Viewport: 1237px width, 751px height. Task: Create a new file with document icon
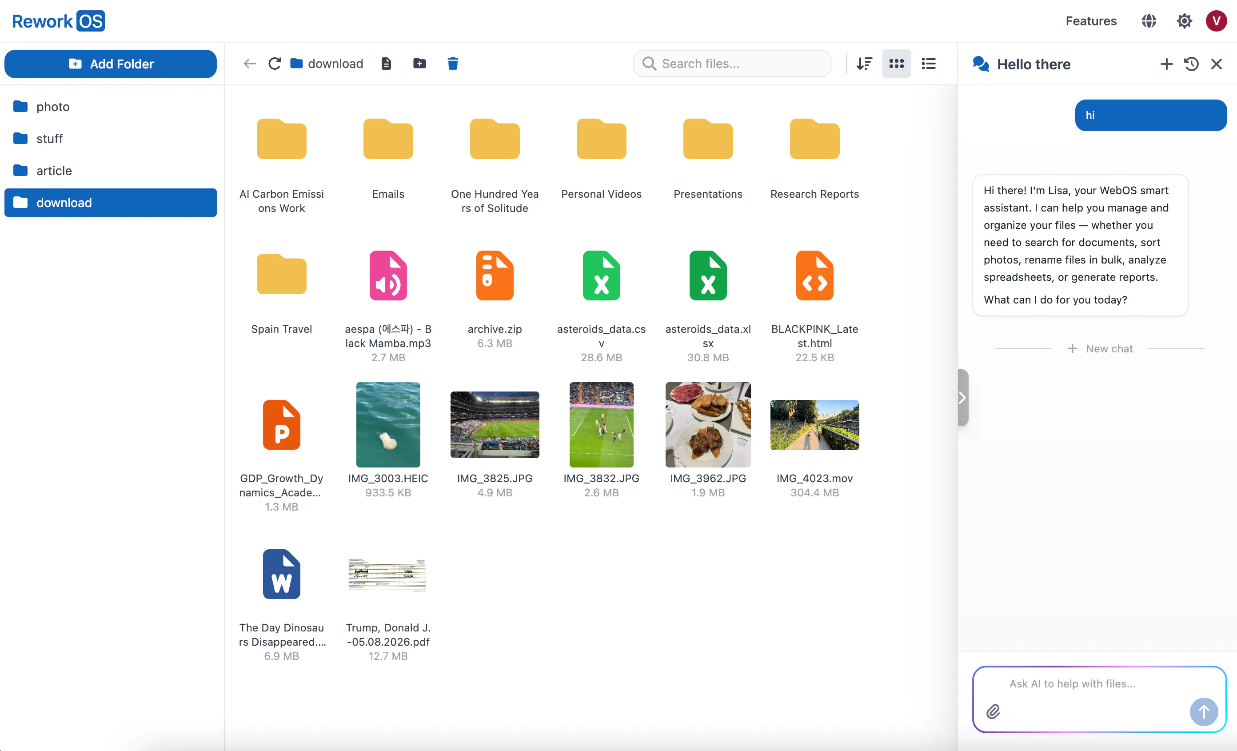pos(386,64)
